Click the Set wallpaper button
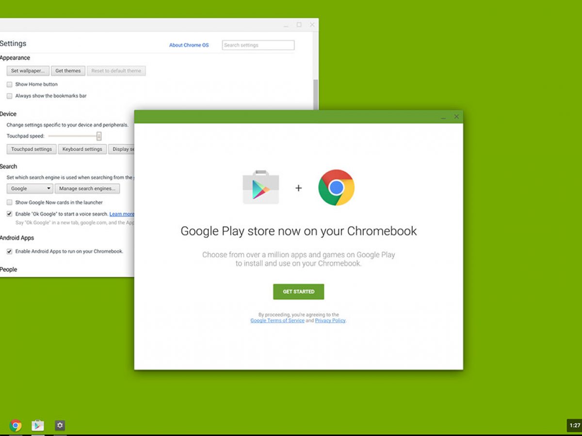 point(28,71)
